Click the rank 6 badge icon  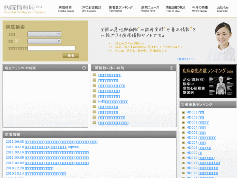click(x=94, y=101)
